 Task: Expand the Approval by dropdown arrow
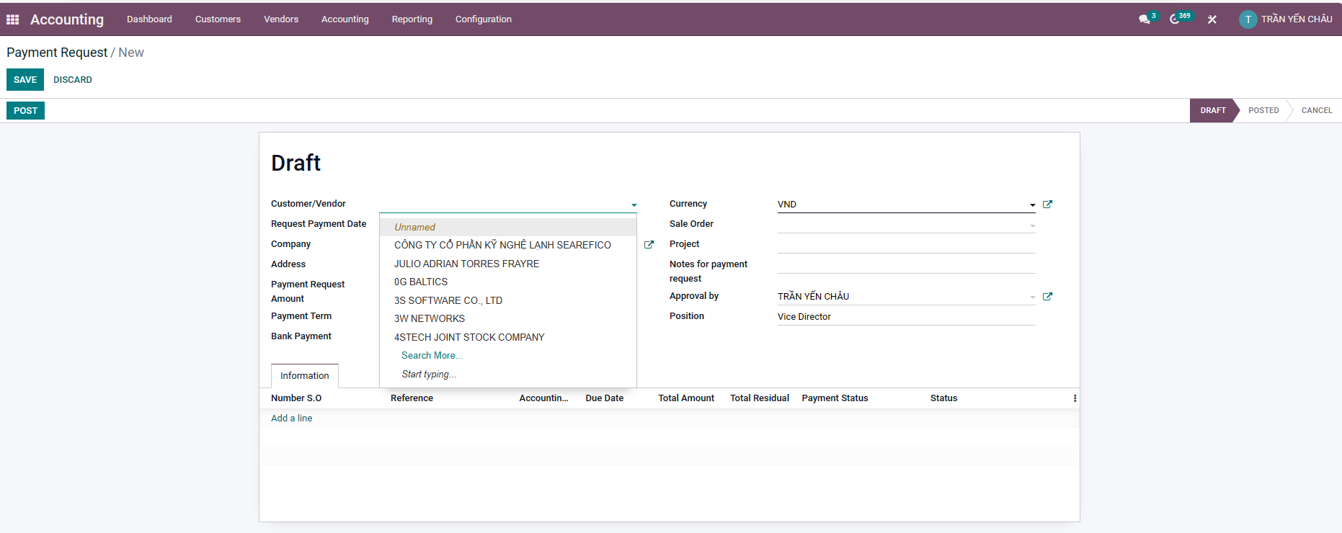[x=1033, y=297]
